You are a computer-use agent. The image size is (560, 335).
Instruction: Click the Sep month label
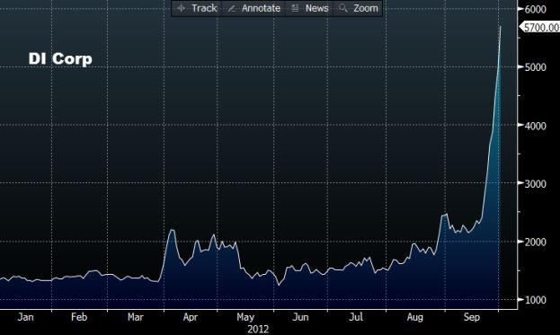pyautogui.click(x=471, y=317)
